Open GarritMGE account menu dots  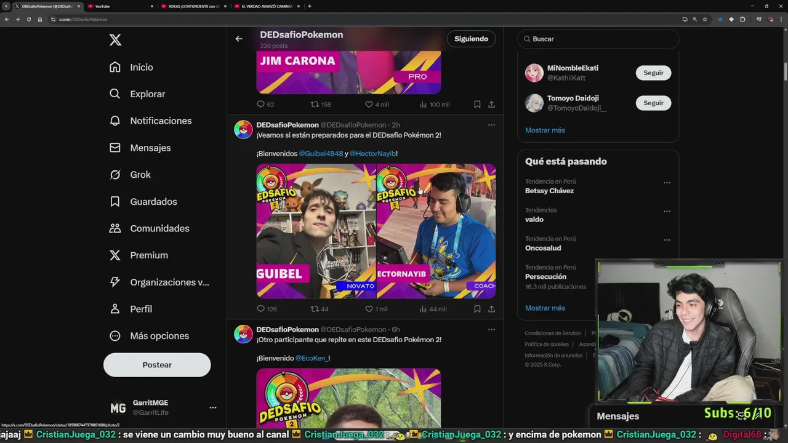point(212,407)
